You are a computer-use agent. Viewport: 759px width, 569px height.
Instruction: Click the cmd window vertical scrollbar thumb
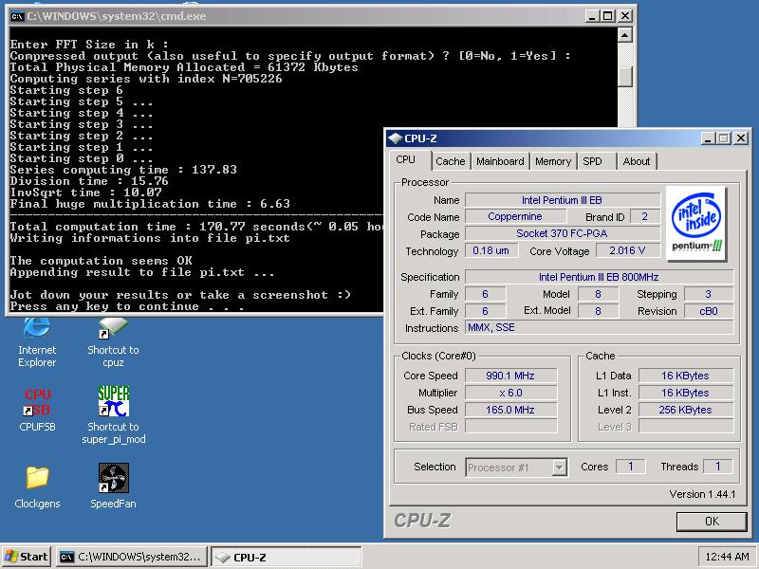point(625,77)
